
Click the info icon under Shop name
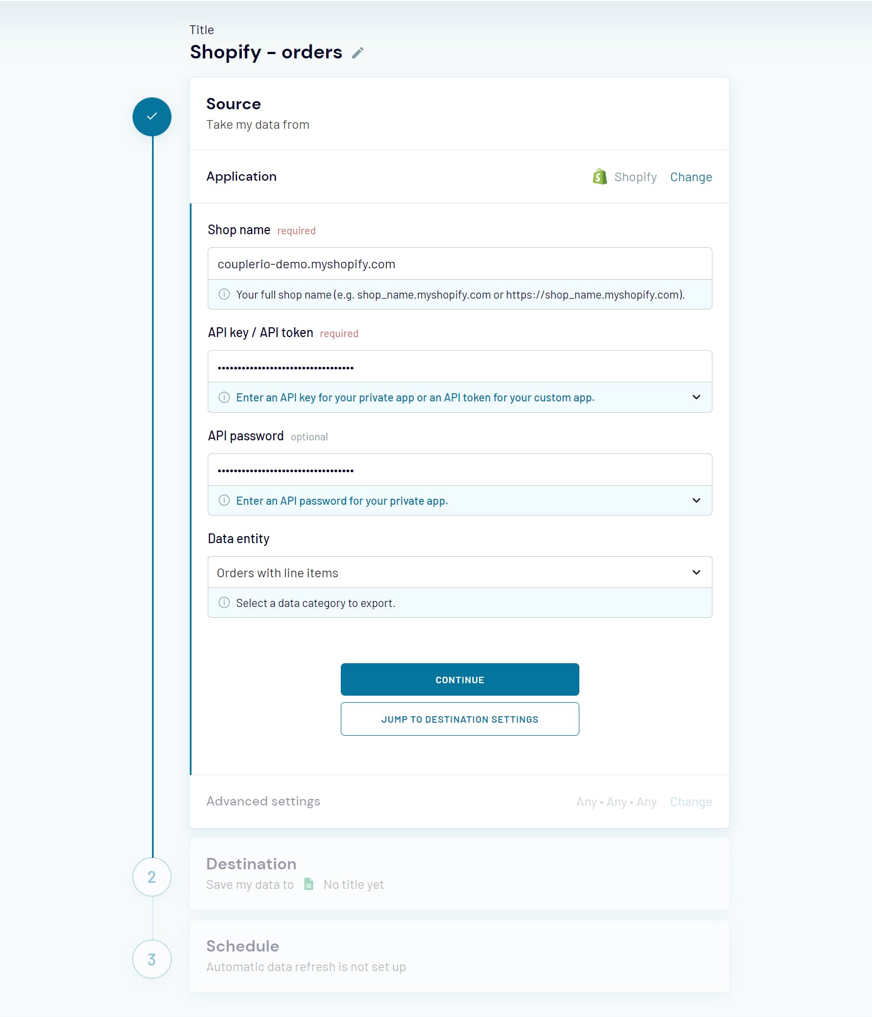tap(224, 294)
